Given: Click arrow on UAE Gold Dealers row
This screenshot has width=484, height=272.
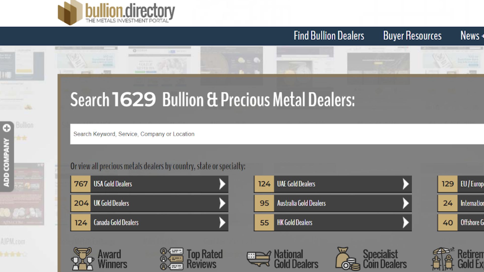Looking at the screenshot, I should 406,184.
